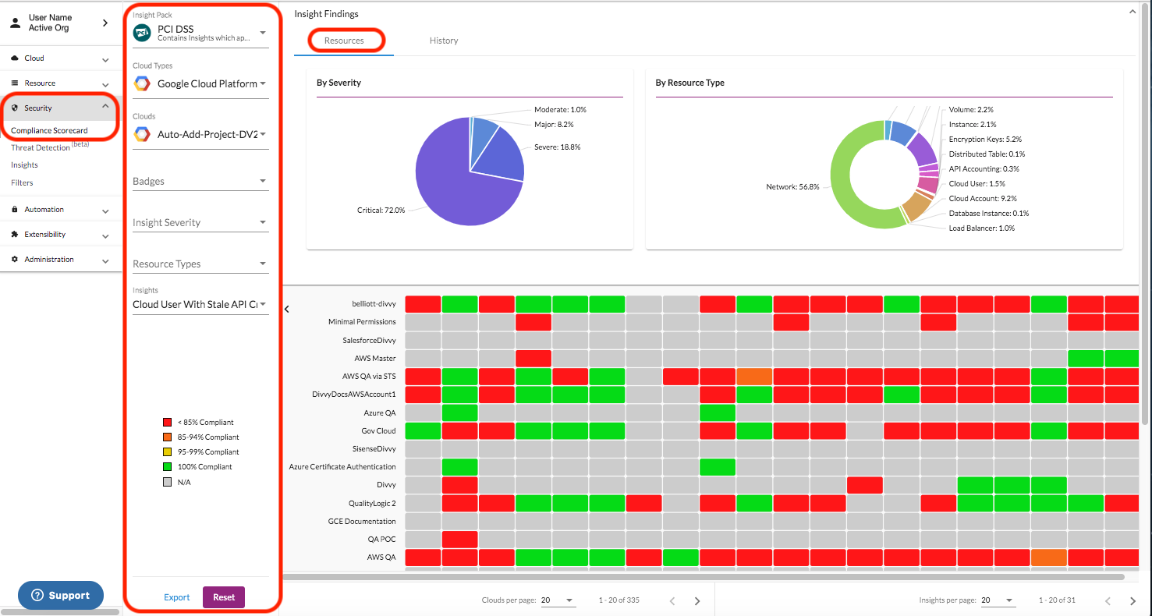
Task: Switch to the Resources tab
Action: [344, 41]
